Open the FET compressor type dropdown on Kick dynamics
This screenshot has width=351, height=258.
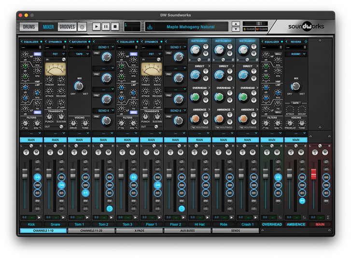55,54
